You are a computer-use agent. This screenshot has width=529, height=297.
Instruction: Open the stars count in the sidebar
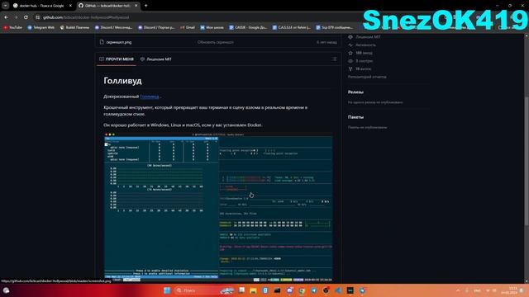(x=360, y=53)
